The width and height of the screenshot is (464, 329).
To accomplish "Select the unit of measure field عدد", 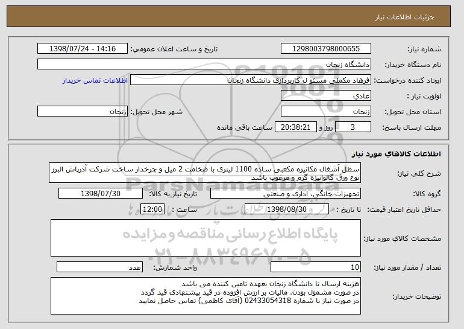I will click(x=99, y=267).
